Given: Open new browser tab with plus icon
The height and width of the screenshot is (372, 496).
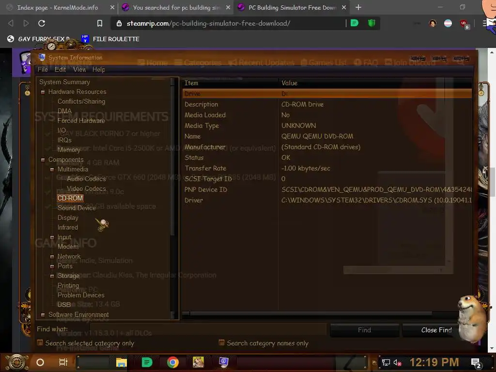Looking at the screenshot, I should (358, 7).
